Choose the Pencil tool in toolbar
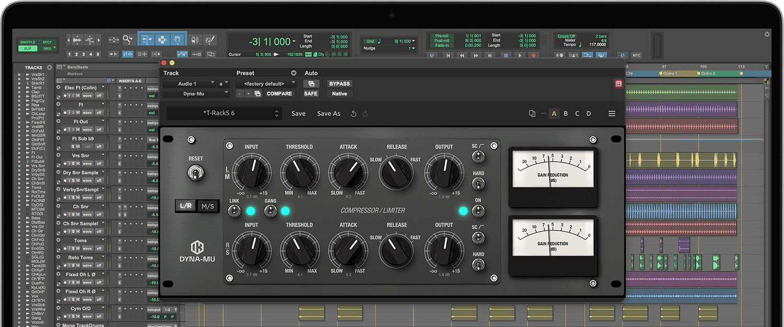This screenshot has height=327, width=784. (210, 40)
